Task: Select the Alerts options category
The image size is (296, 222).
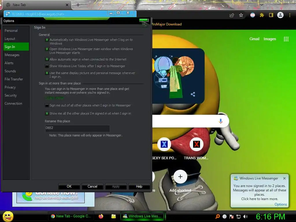Action: [16, 63]
